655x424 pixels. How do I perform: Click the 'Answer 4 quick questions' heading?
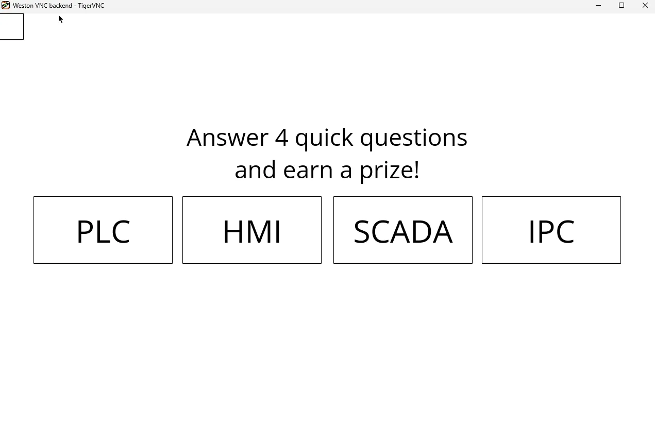click(x=327, y=138)
